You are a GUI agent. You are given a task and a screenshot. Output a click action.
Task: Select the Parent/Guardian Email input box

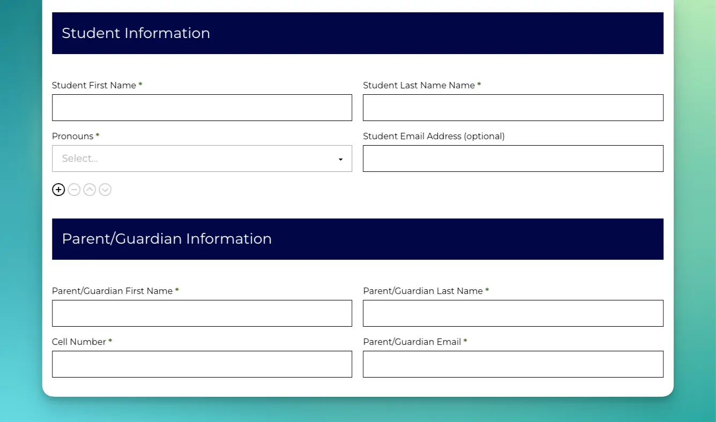[x=513, y=364]
